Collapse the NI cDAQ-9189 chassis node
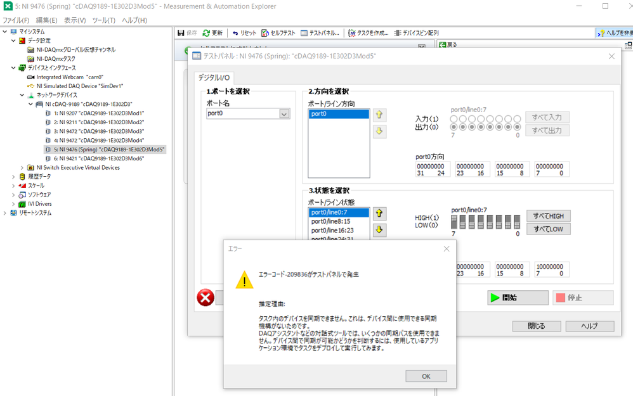 coord(30,104)
